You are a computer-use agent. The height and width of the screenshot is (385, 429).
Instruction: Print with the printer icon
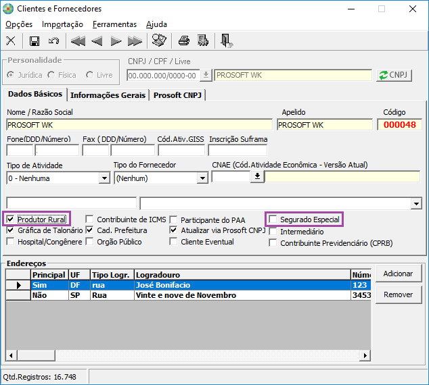[x=184, y=41]
